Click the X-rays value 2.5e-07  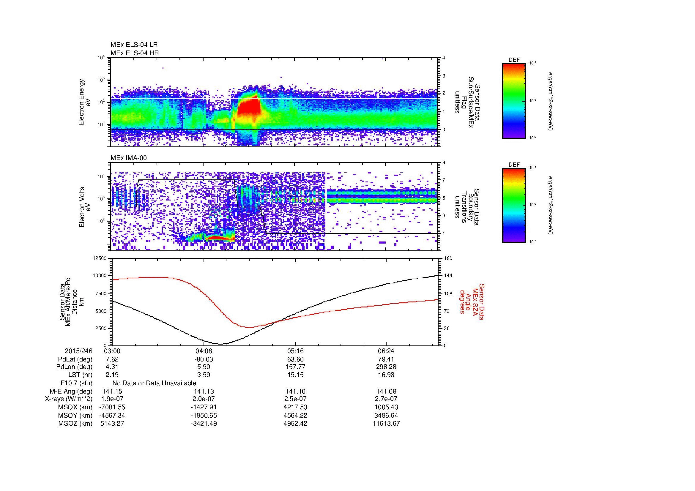point(295,399)
